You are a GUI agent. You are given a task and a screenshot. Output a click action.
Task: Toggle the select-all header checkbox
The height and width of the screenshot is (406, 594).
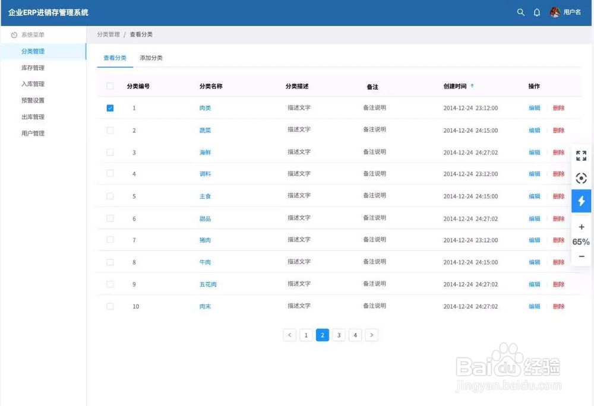[x=110, y=86]
